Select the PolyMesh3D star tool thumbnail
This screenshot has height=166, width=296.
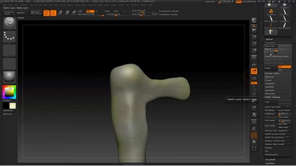[284, 5]
